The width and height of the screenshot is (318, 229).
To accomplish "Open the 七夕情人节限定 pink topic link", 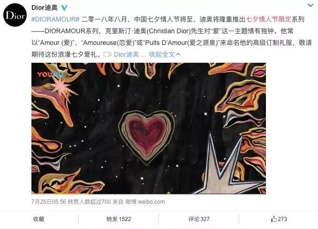I will 268,19.
